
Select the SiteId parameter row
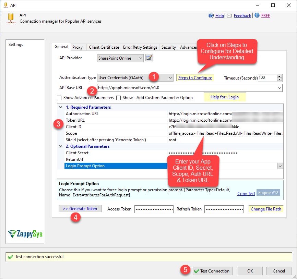[174, 140]
